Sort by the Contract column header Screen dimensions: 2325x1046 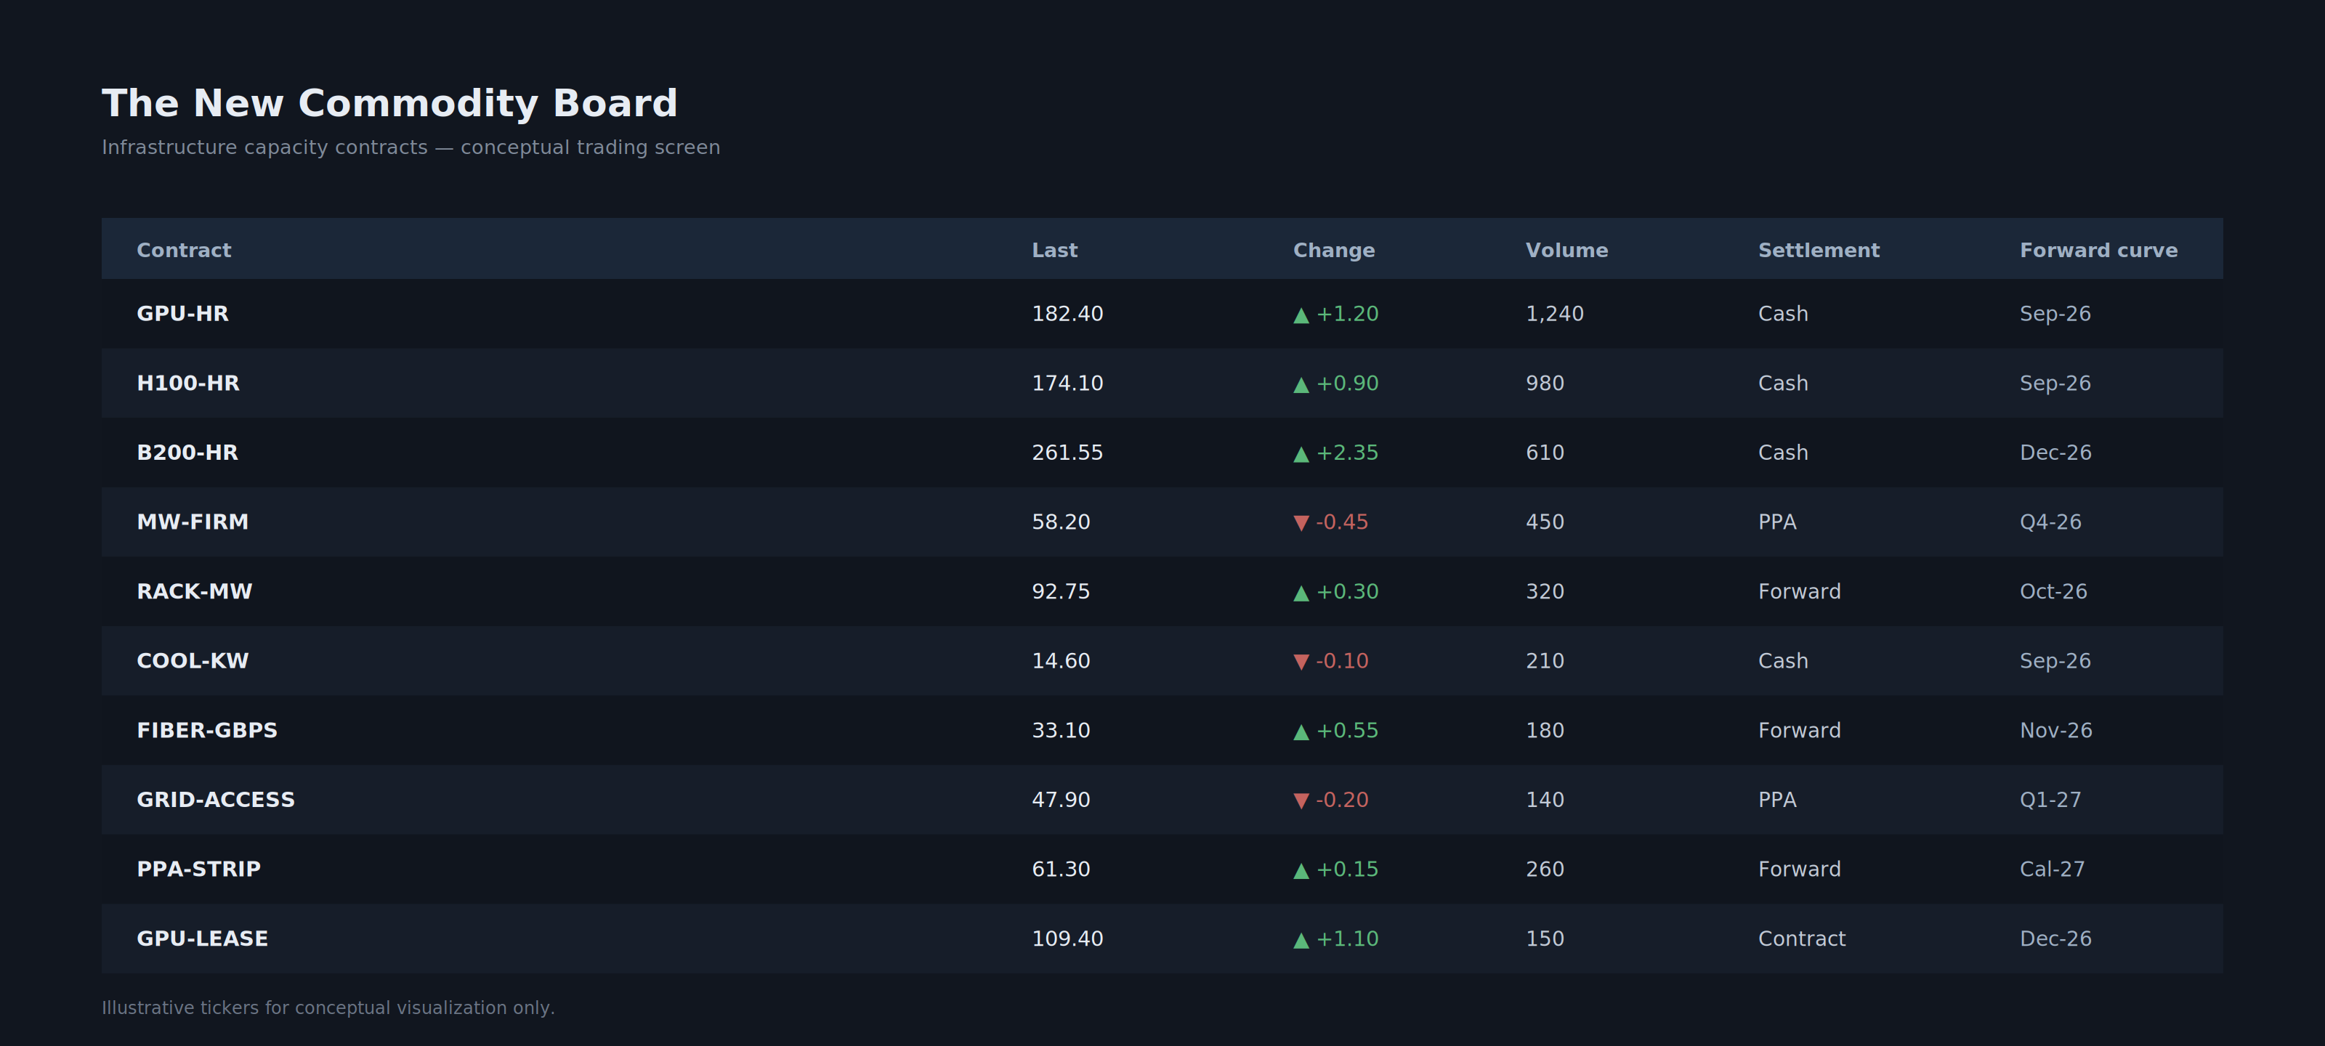click(183, 250)
